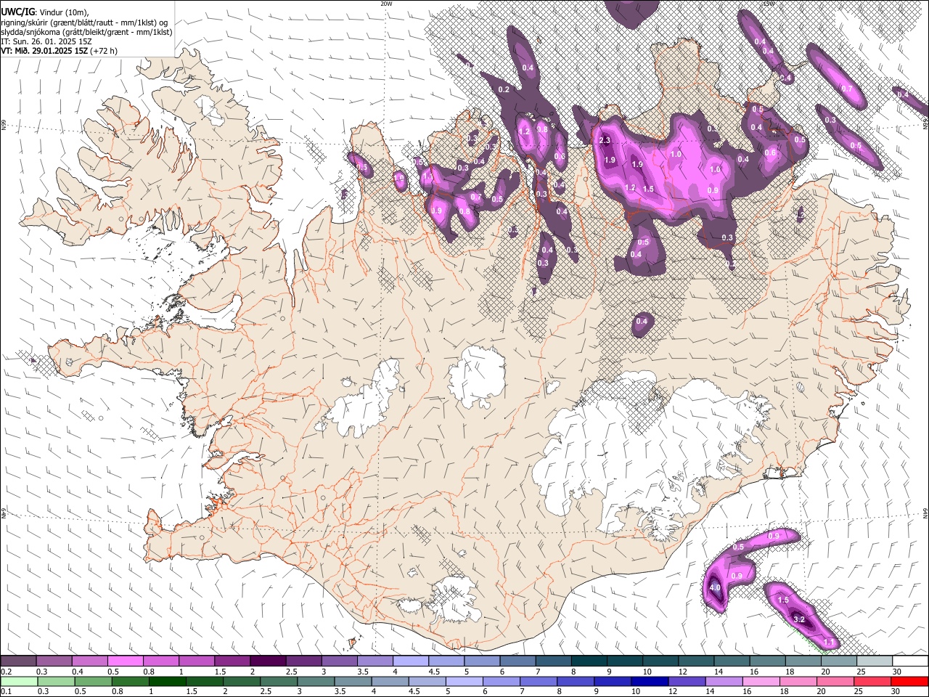Select the white swatch ending the top legend

point(910,661)
